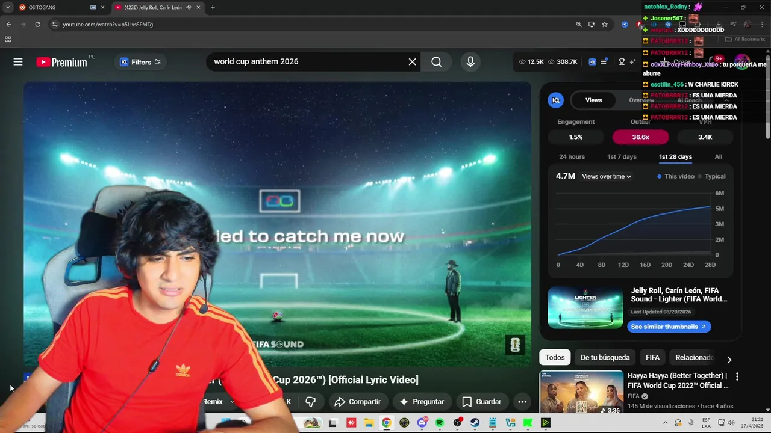This screenshot has width=771, height=433.
Task: Toggle 'This video' chart series
Action: pos(676,176)
